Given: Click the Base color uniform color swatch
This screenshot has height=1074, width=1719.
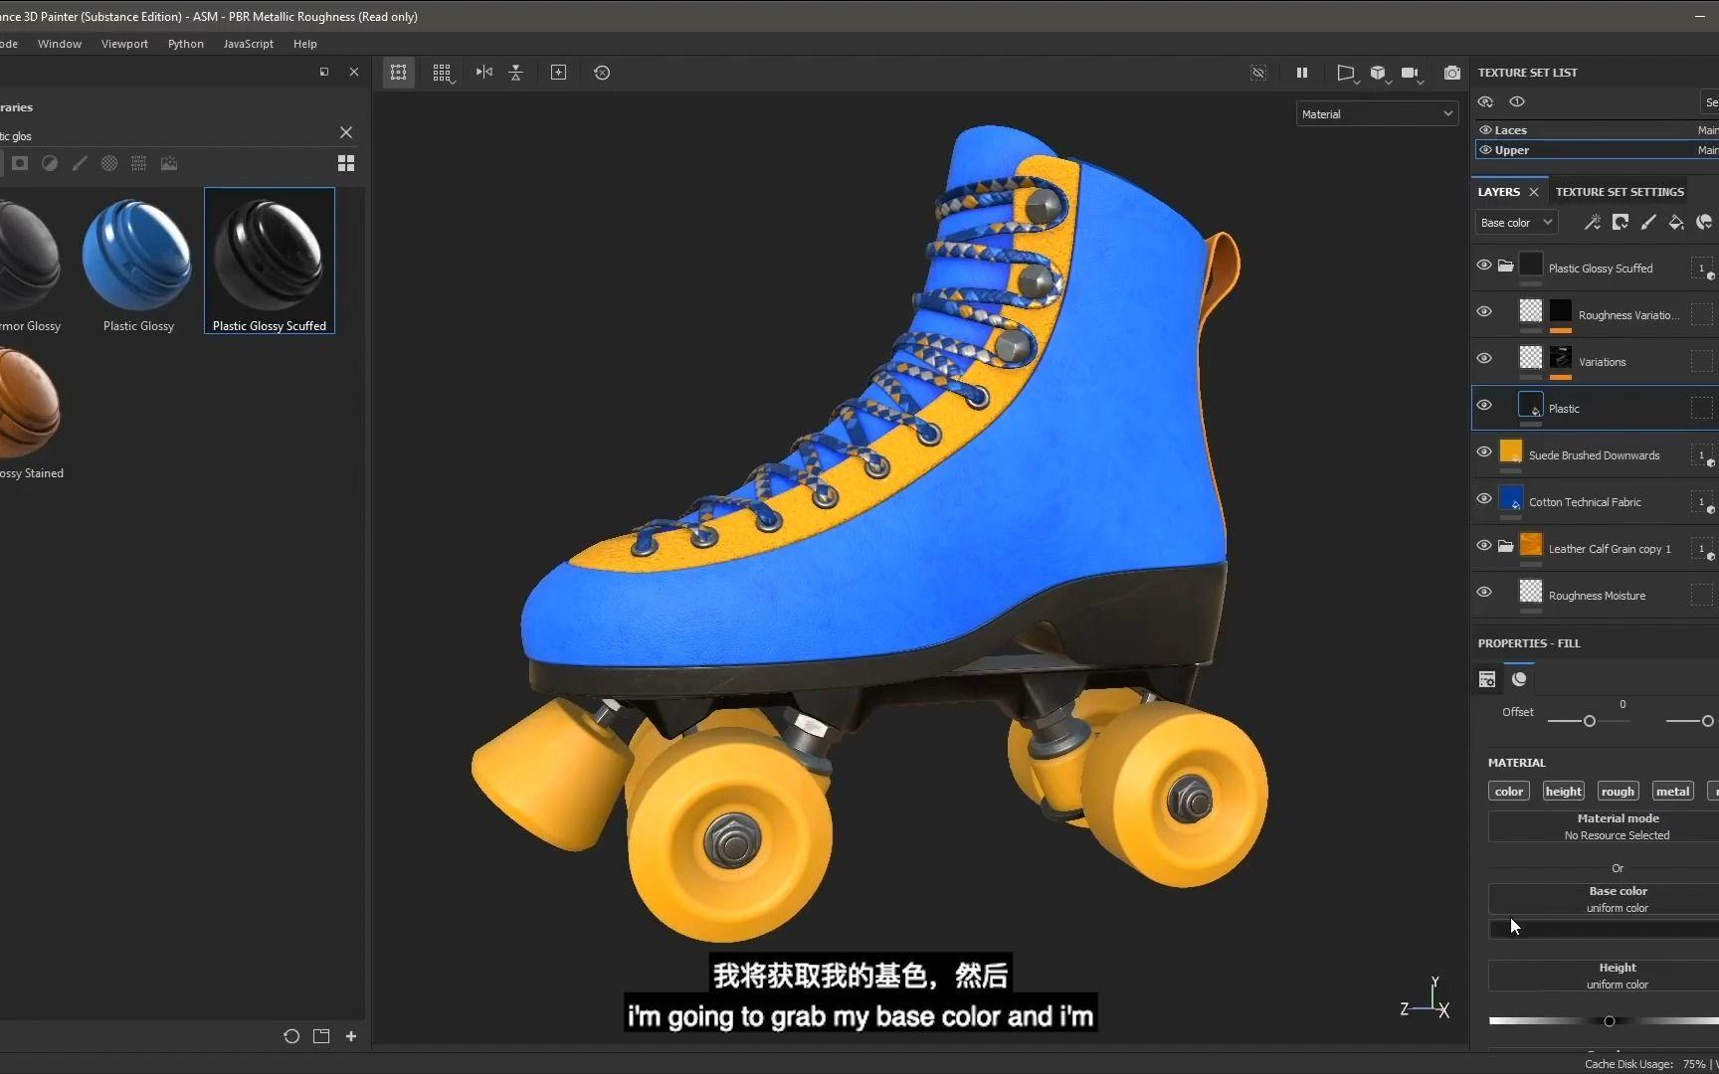Looking at the screenshot, I should [1604, 929].
